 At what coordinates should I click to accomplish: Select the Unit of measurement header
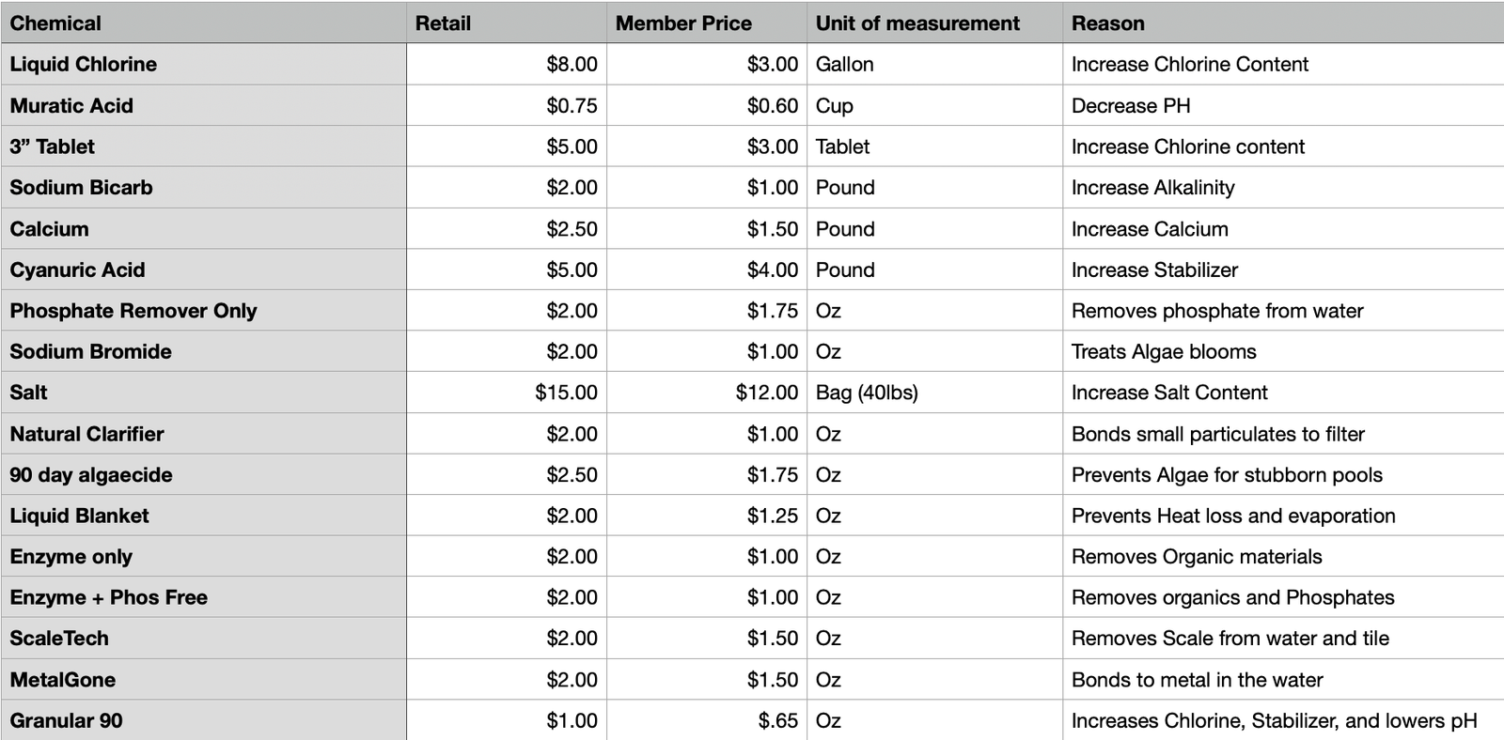[917, 23]
